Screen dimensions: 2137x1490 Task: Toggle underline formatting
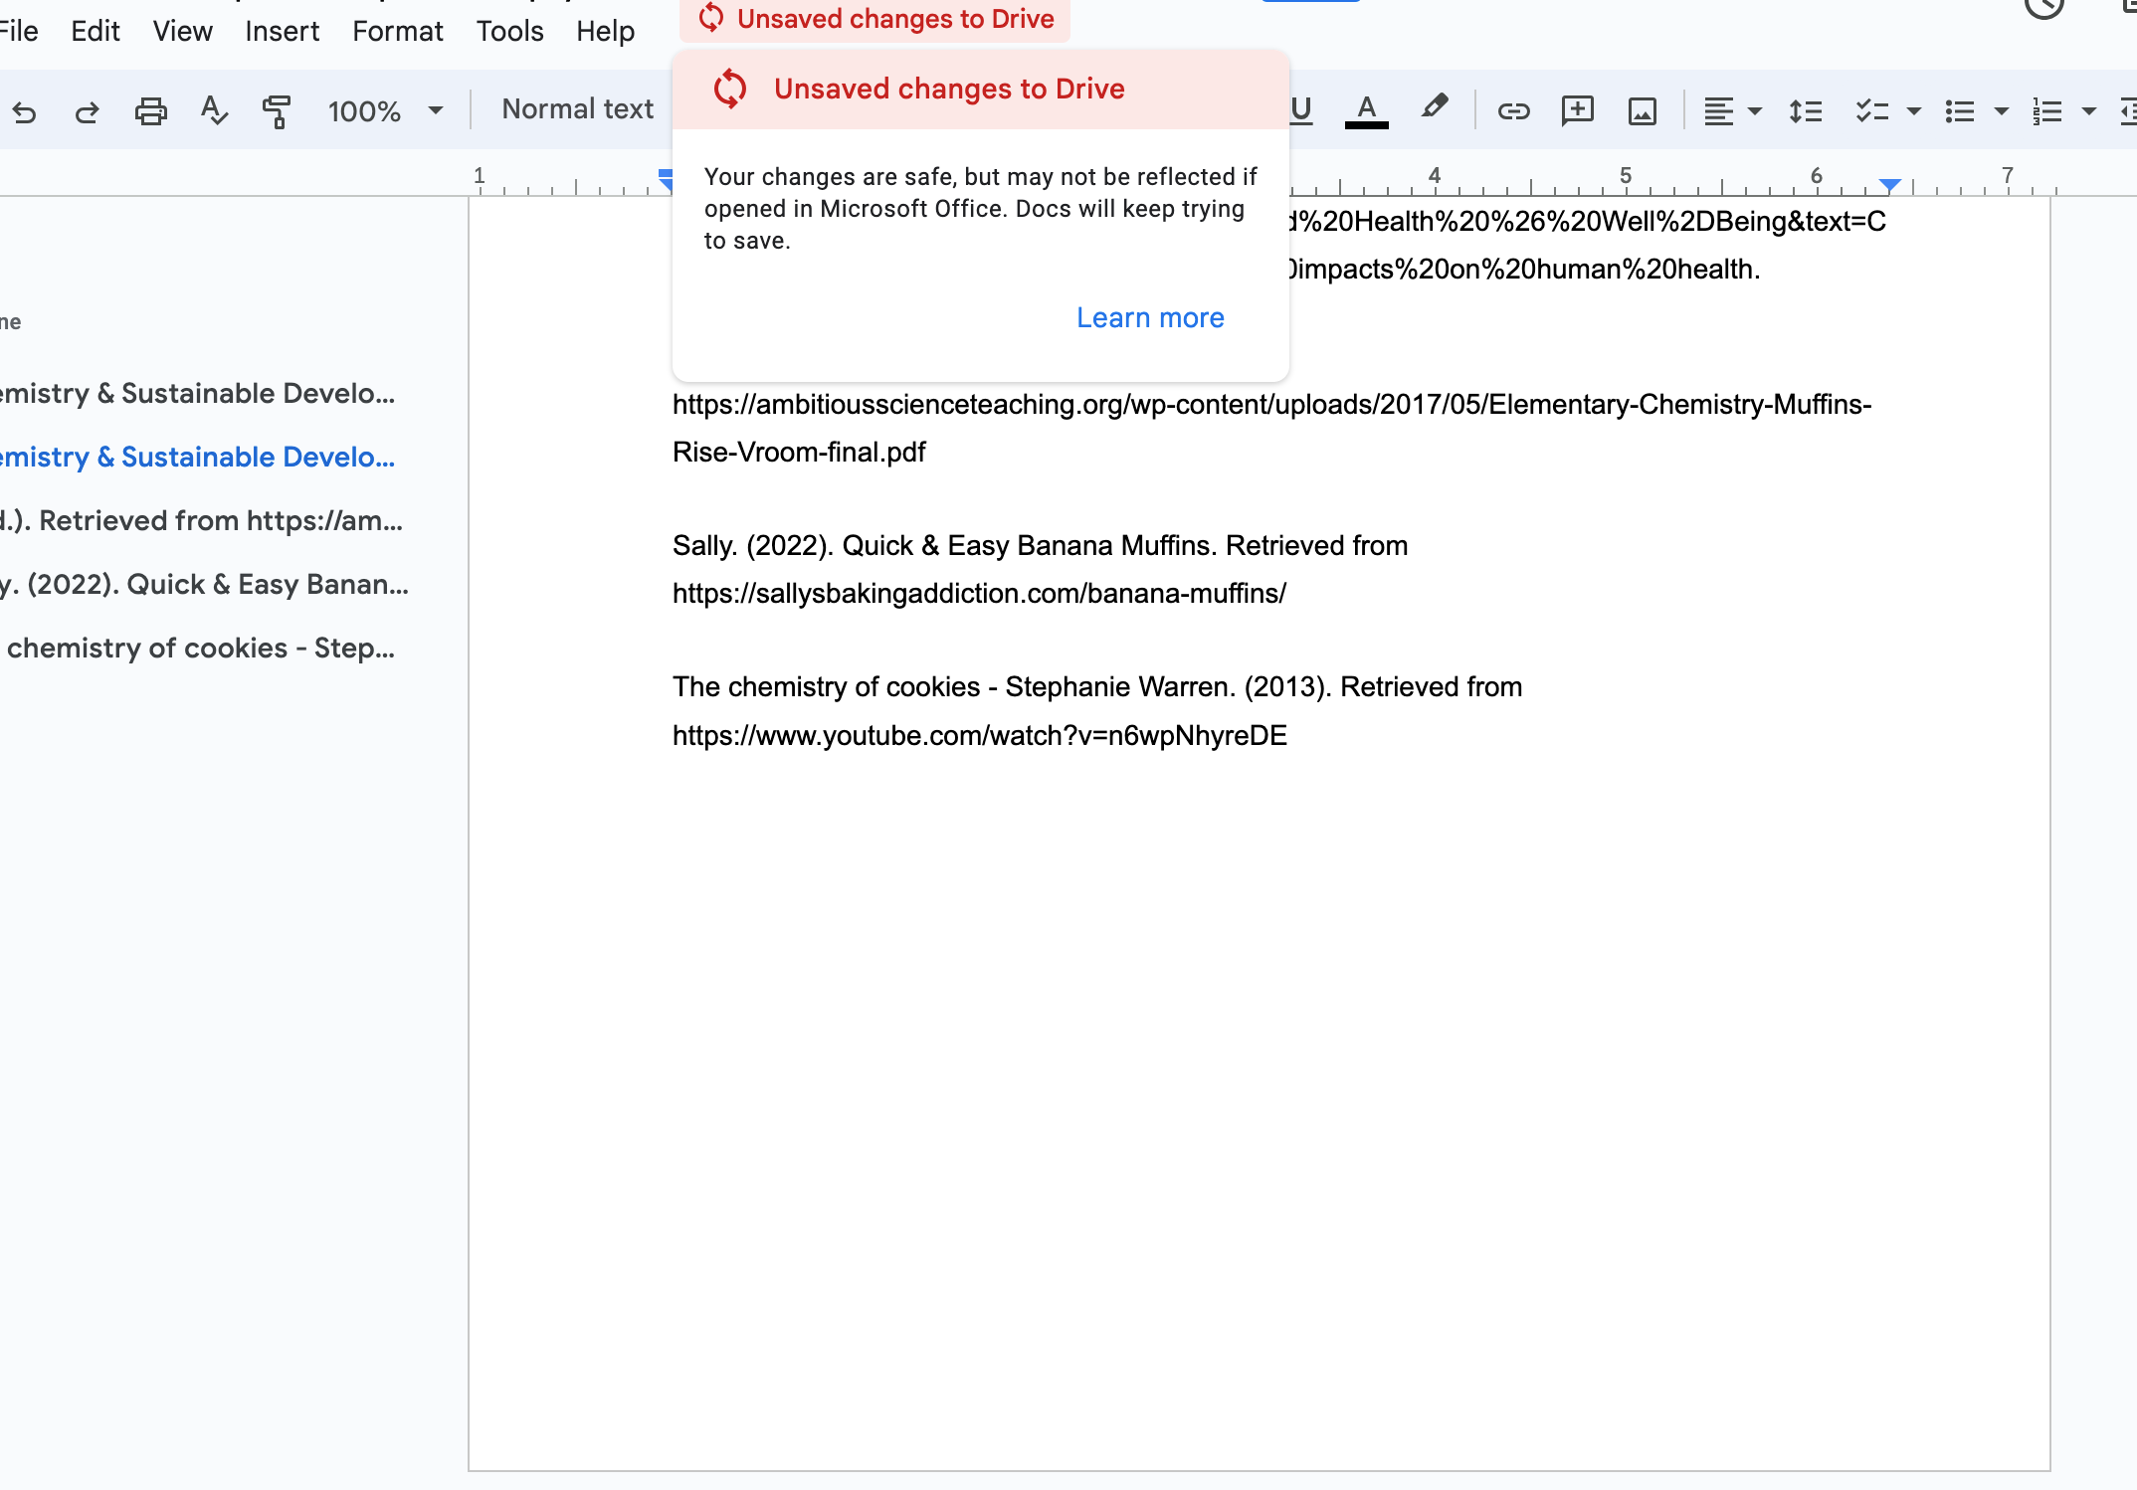pos(1301,110)
